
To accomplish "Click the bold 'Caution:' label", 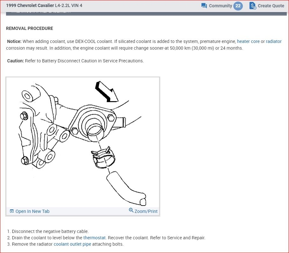I will click(x=16, y=61).
